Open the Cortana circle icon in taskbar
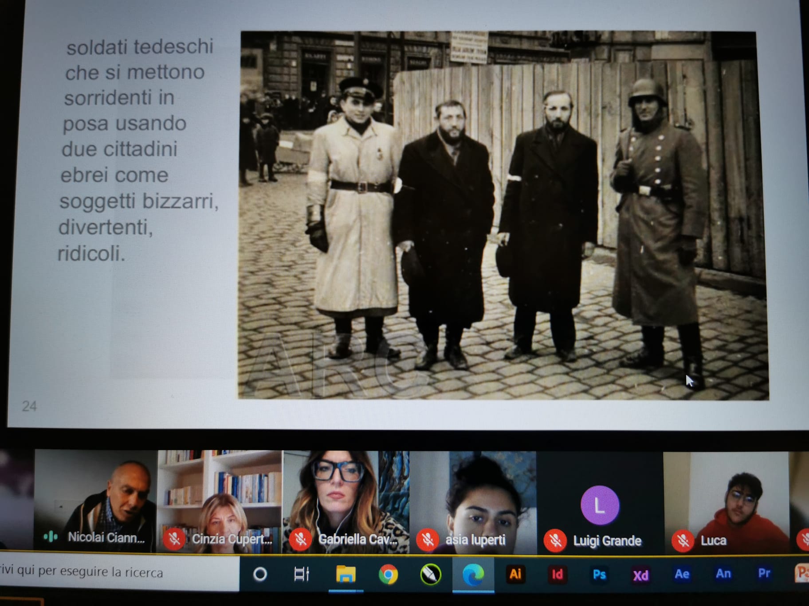Viewport: 809px width, 606px height. [260, 574]
